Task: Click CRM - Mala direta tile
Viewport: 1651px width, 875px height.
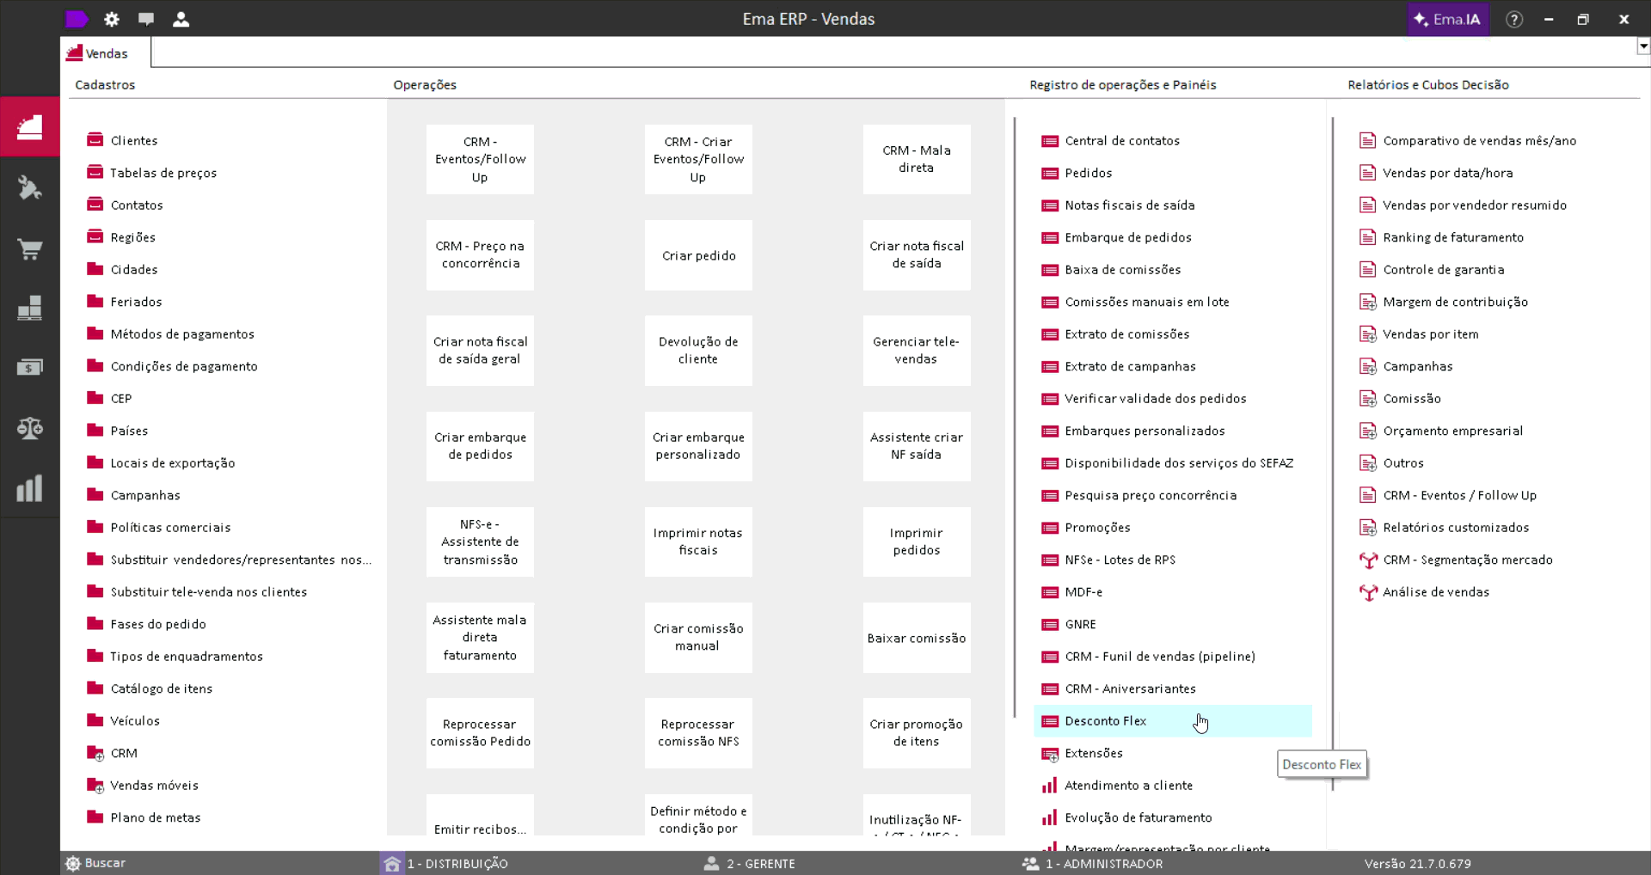Action: (917, 159)
